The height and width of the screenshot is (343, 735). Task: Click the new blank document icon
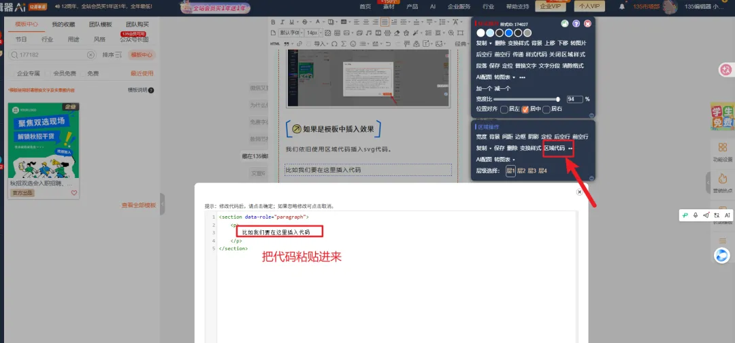point(273,33)
